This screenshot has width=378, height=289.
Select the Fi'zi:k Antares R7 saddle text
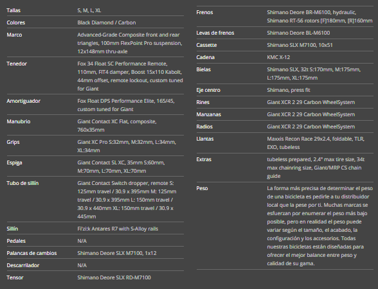[118, 229]
